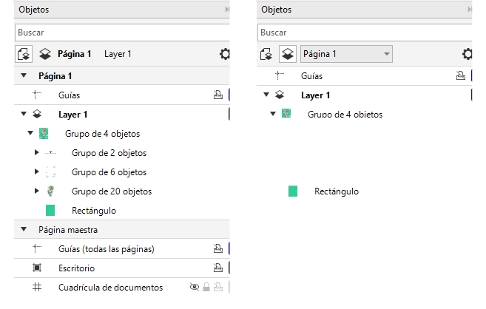Screen dimensions: 486x309
Task: Click the layers view icon in left panel
Action: (x=45, y=54)
